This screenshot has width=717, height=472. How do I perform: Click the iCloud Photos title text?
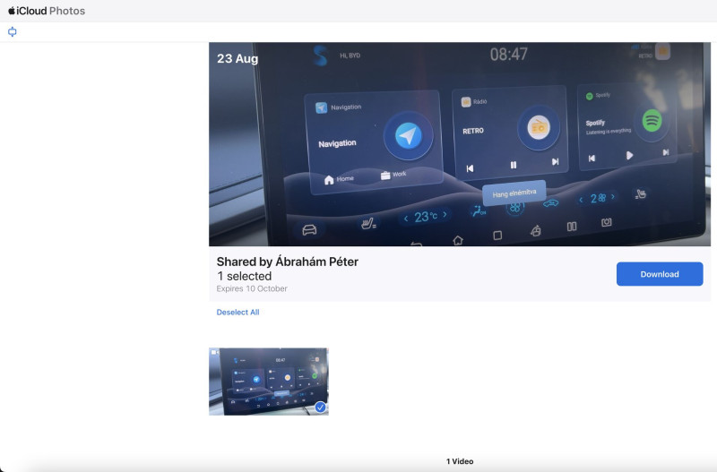click(51, 11)
